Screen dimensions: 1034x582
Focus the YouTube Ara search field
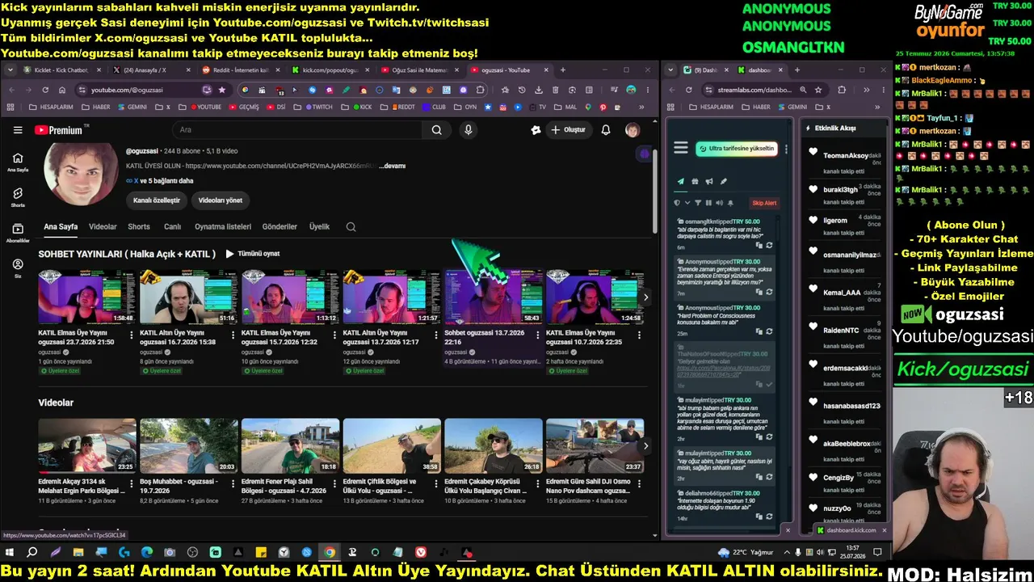point(297,129)
